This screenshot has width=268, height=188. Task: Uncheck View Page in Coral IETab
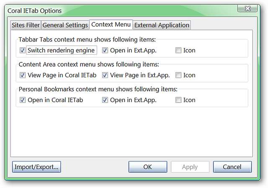point(22,75)
